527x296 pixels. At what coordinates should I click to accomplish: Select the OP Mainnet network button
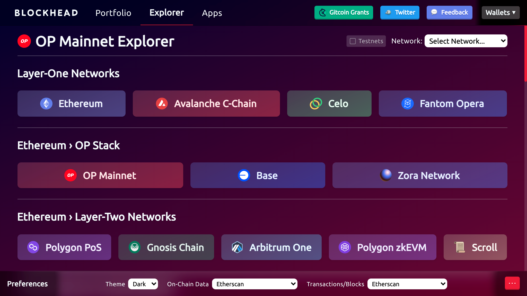[x=100, y=175]
